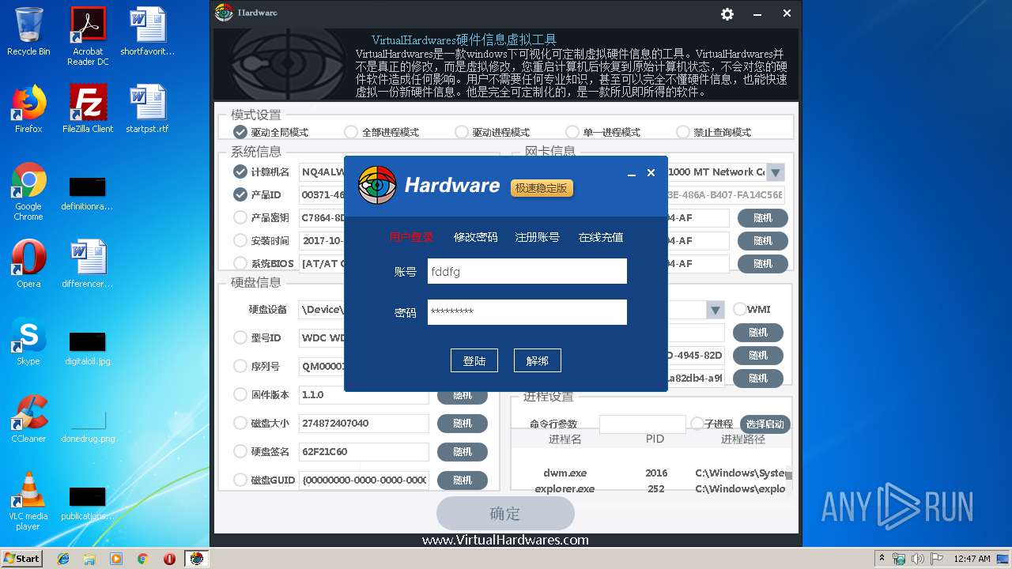Click 随机 button for 磁盘大小 row
The image size is (1012, 569).
point(463,424)
